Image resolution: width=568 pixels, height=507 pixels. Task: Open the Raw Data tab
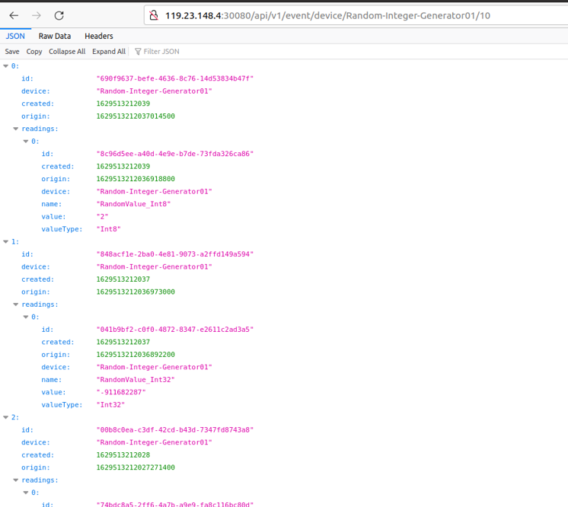point(55,36)
